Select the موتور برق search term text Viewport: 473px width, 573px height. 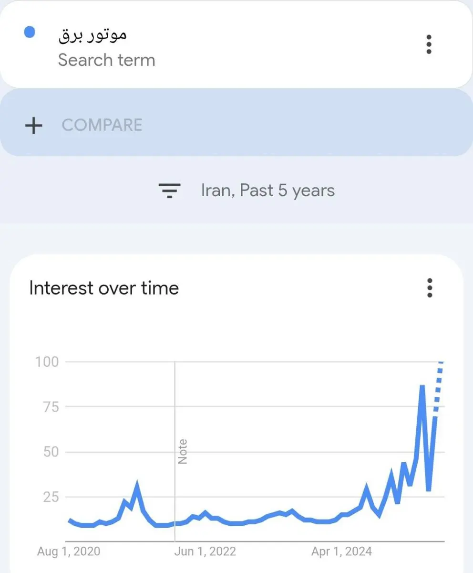pyautogui.click(x=93, y=35)
